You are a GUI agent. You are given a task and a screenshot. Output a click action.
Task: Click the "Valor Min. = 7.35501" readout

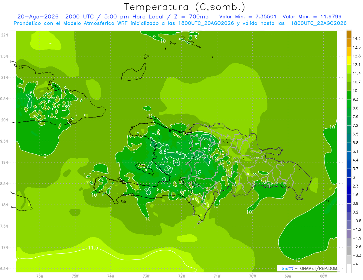click(x=247, y=17)
